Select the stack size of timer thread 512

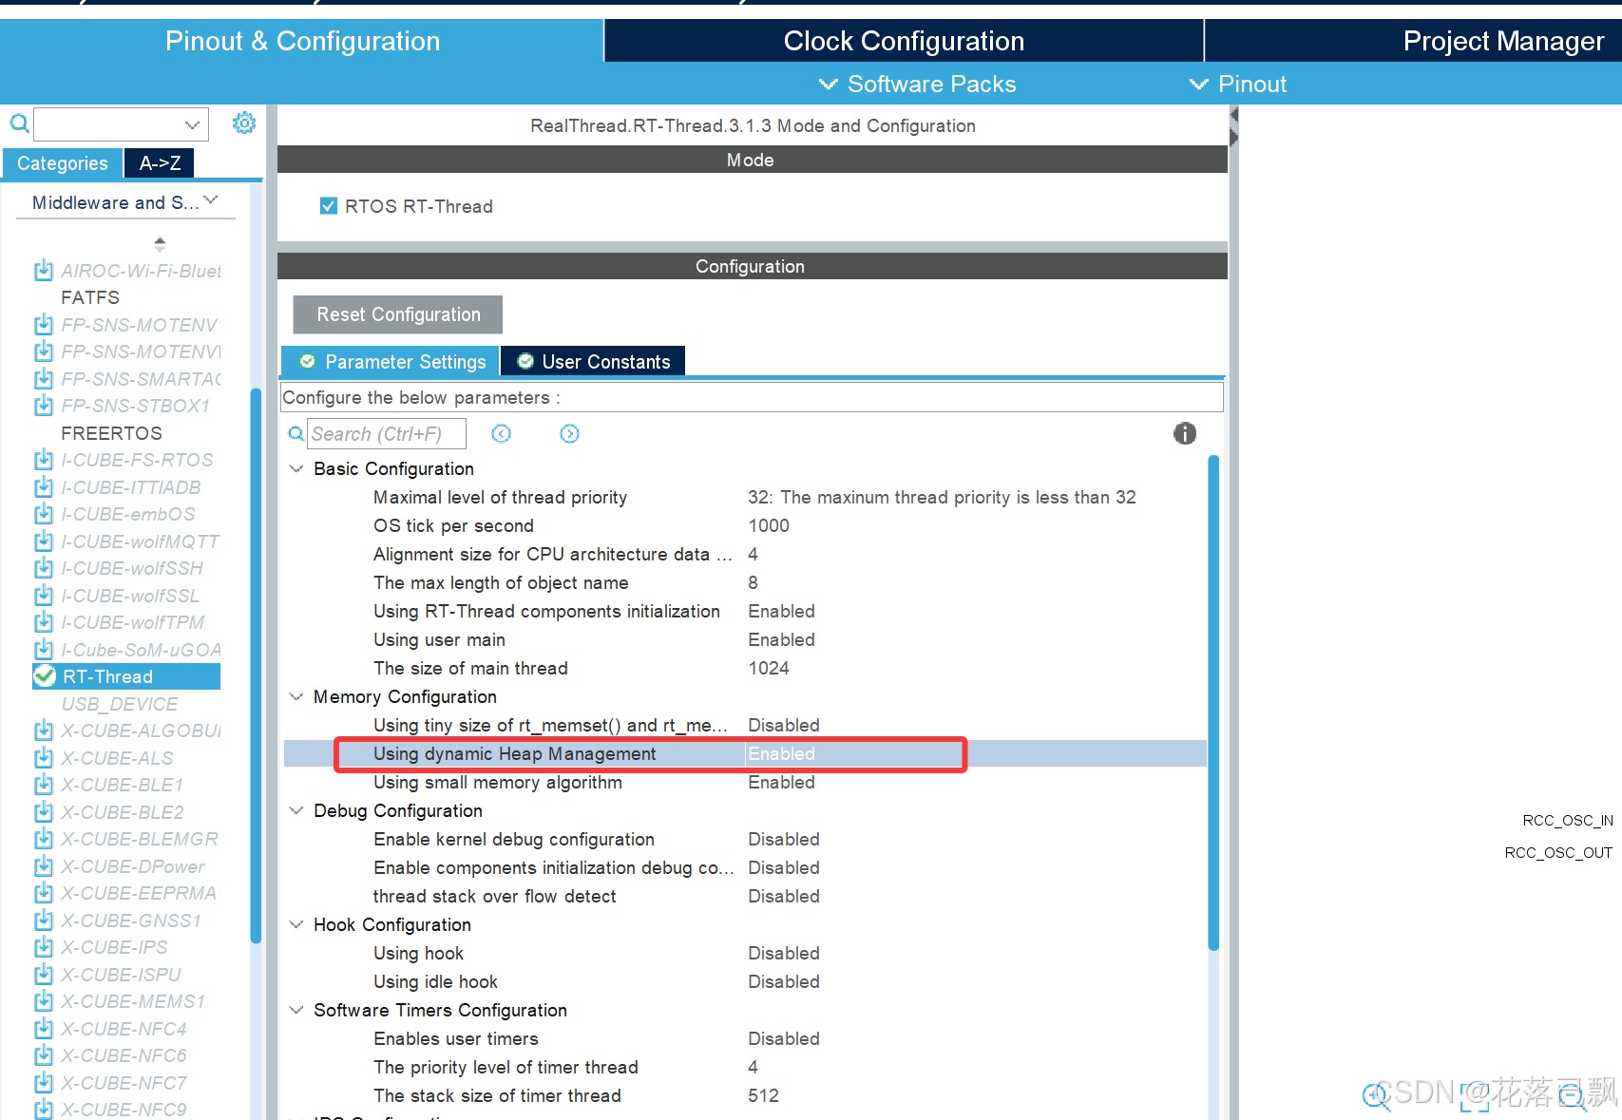pyautogui.click(x=763, y=1095)
